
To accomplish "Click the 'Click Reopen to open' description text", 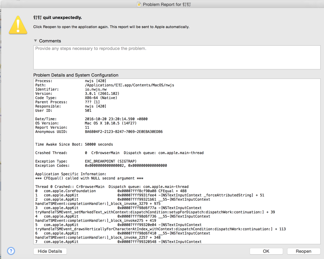I will 111,27.
